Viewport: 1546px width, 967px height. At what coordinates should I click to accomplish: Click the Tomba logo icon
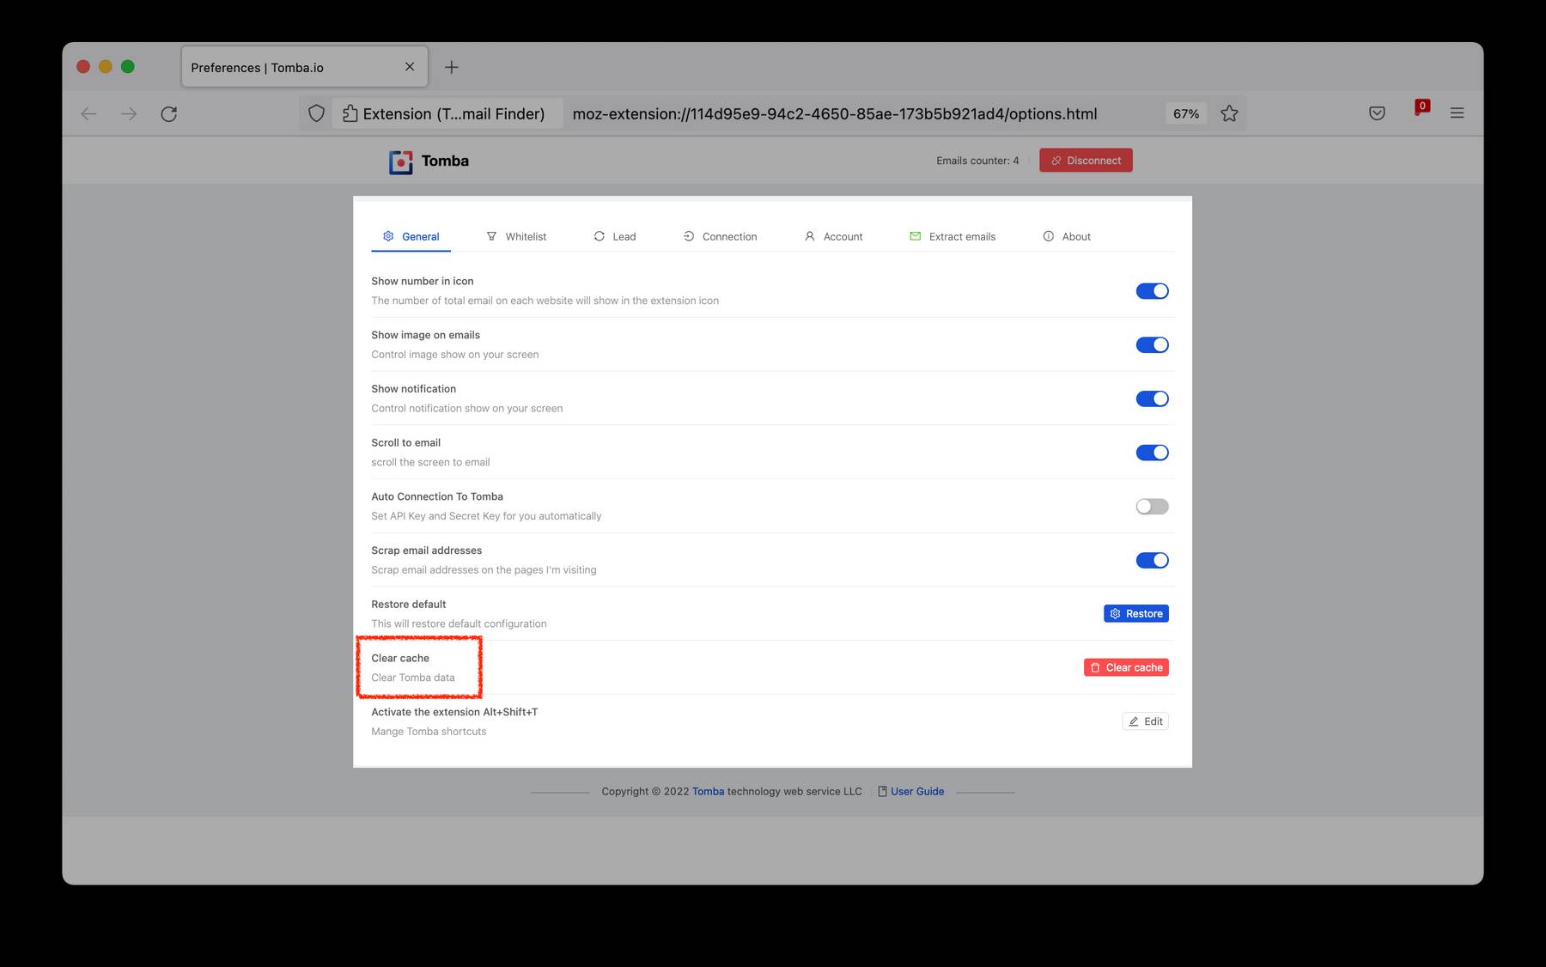pyautogui.click(x=400, y=161)
